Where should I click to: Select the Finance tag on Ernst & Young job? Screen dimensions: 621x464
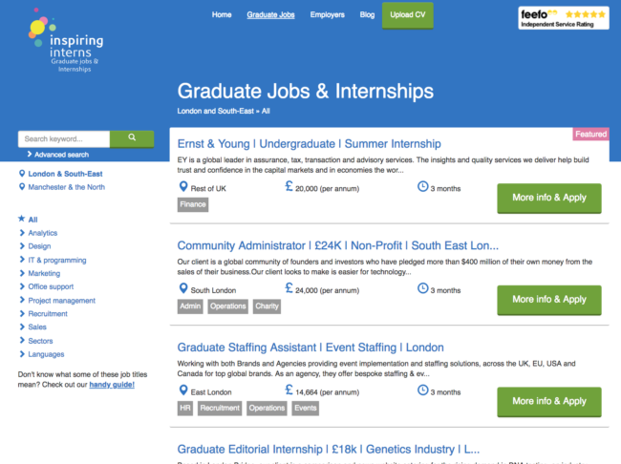click(x=192, y=204)
